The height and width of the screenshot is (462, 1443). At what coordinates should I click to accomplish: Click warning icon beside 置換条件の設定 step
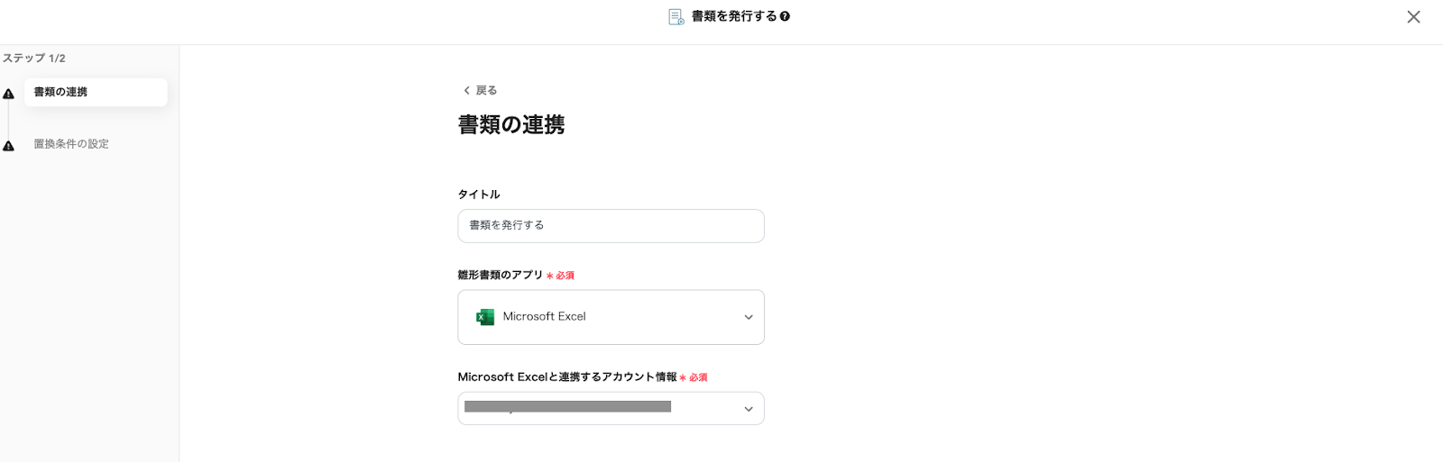point(8,146)
